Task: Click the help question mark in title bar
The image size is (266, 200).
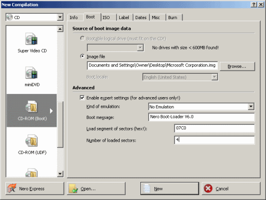Action: point(254,5)
